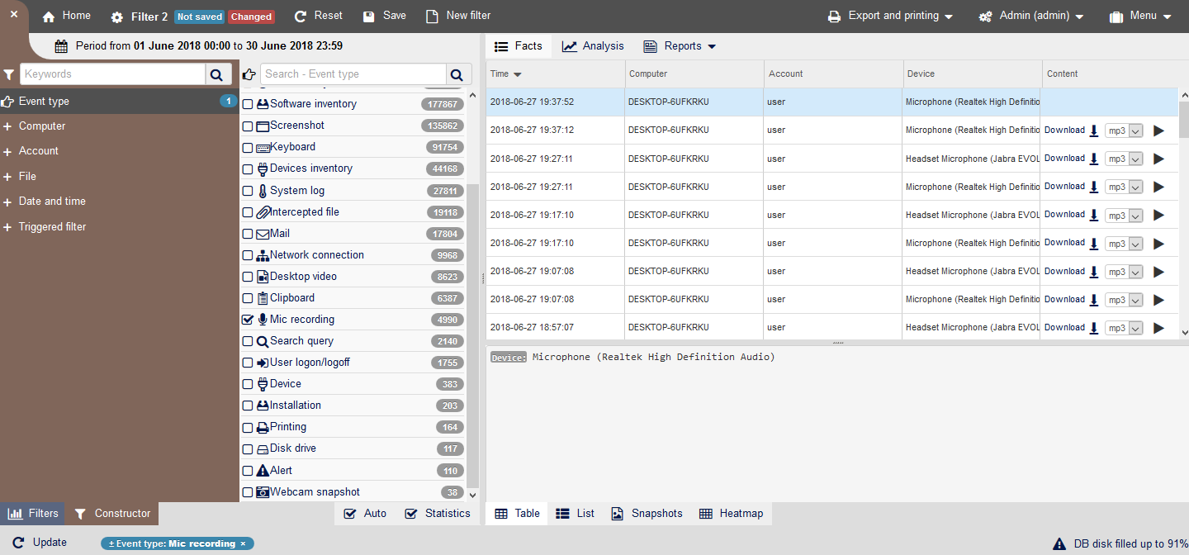Image resolution: width=1189 pixels, height=555 pixels.
Task: Click the Mic recording microphone icon
Action: point(263,320)
